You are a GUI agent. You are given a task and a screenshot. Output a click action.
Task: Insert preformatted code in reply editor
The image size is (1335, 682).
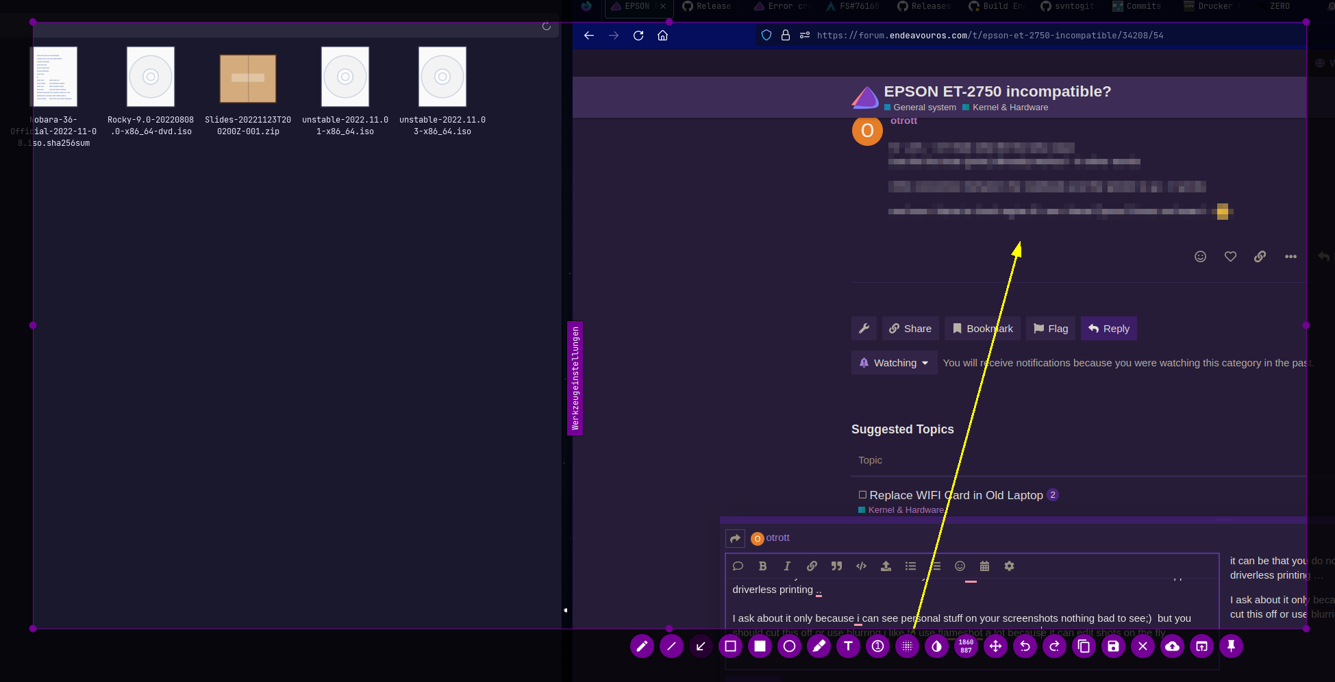861,566
